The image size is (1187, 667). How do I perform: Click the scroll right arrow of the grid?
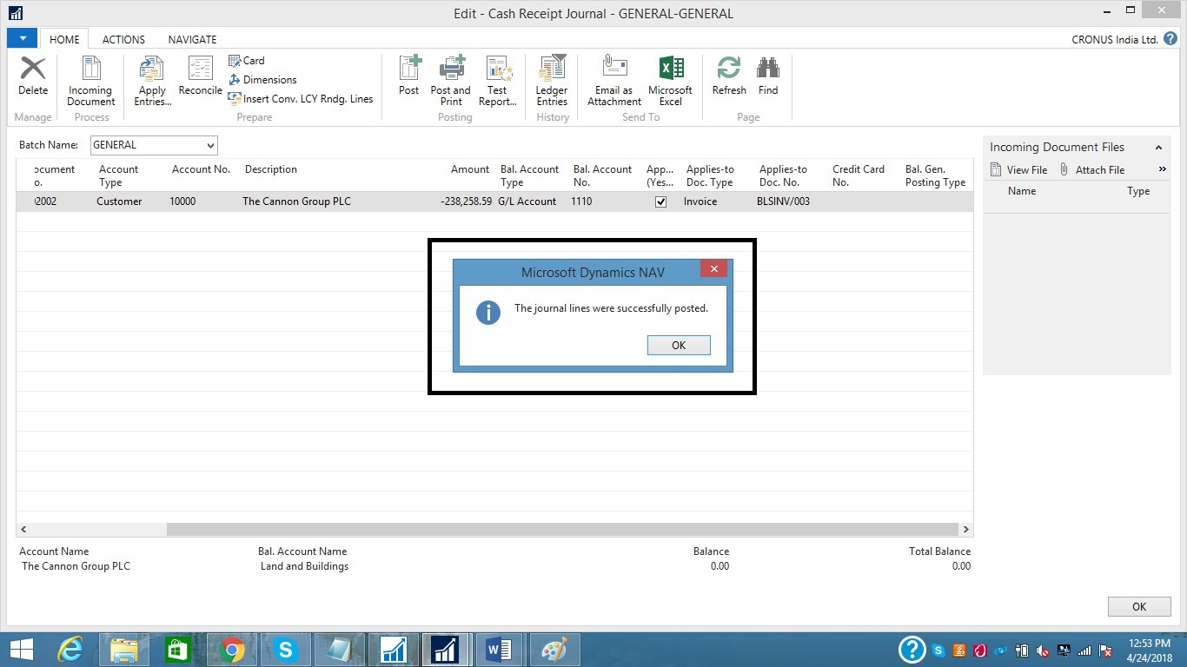[x=965, y=529]
